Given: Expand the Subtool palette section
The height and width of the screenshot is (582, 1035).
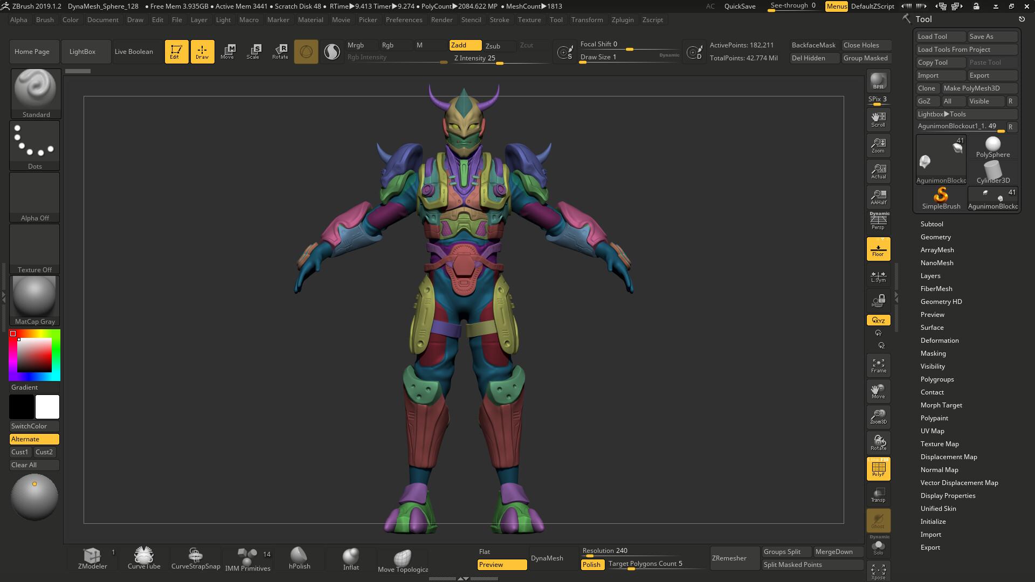Looking at the screenshot, I should tap(931, 224).
